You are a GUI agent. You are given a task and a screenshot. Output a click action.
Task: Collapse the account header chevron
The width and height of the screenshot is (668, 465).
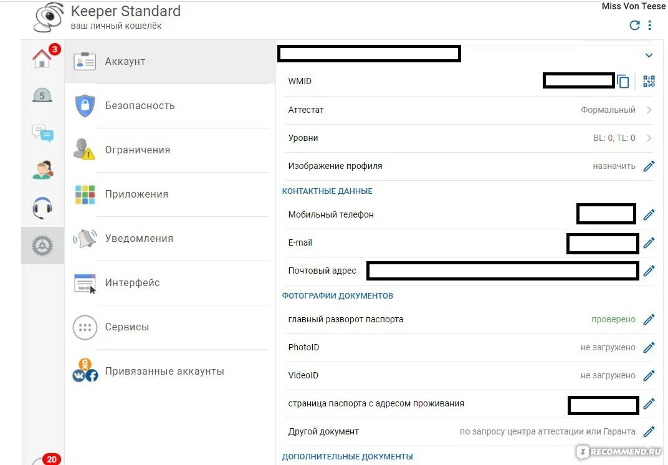click(x=649, y=55)
